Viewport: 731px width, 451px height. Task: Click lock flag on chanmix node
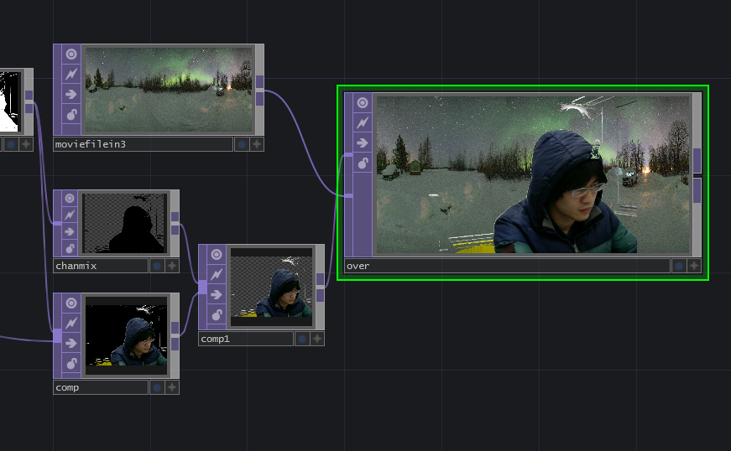[x=70, y=248]
